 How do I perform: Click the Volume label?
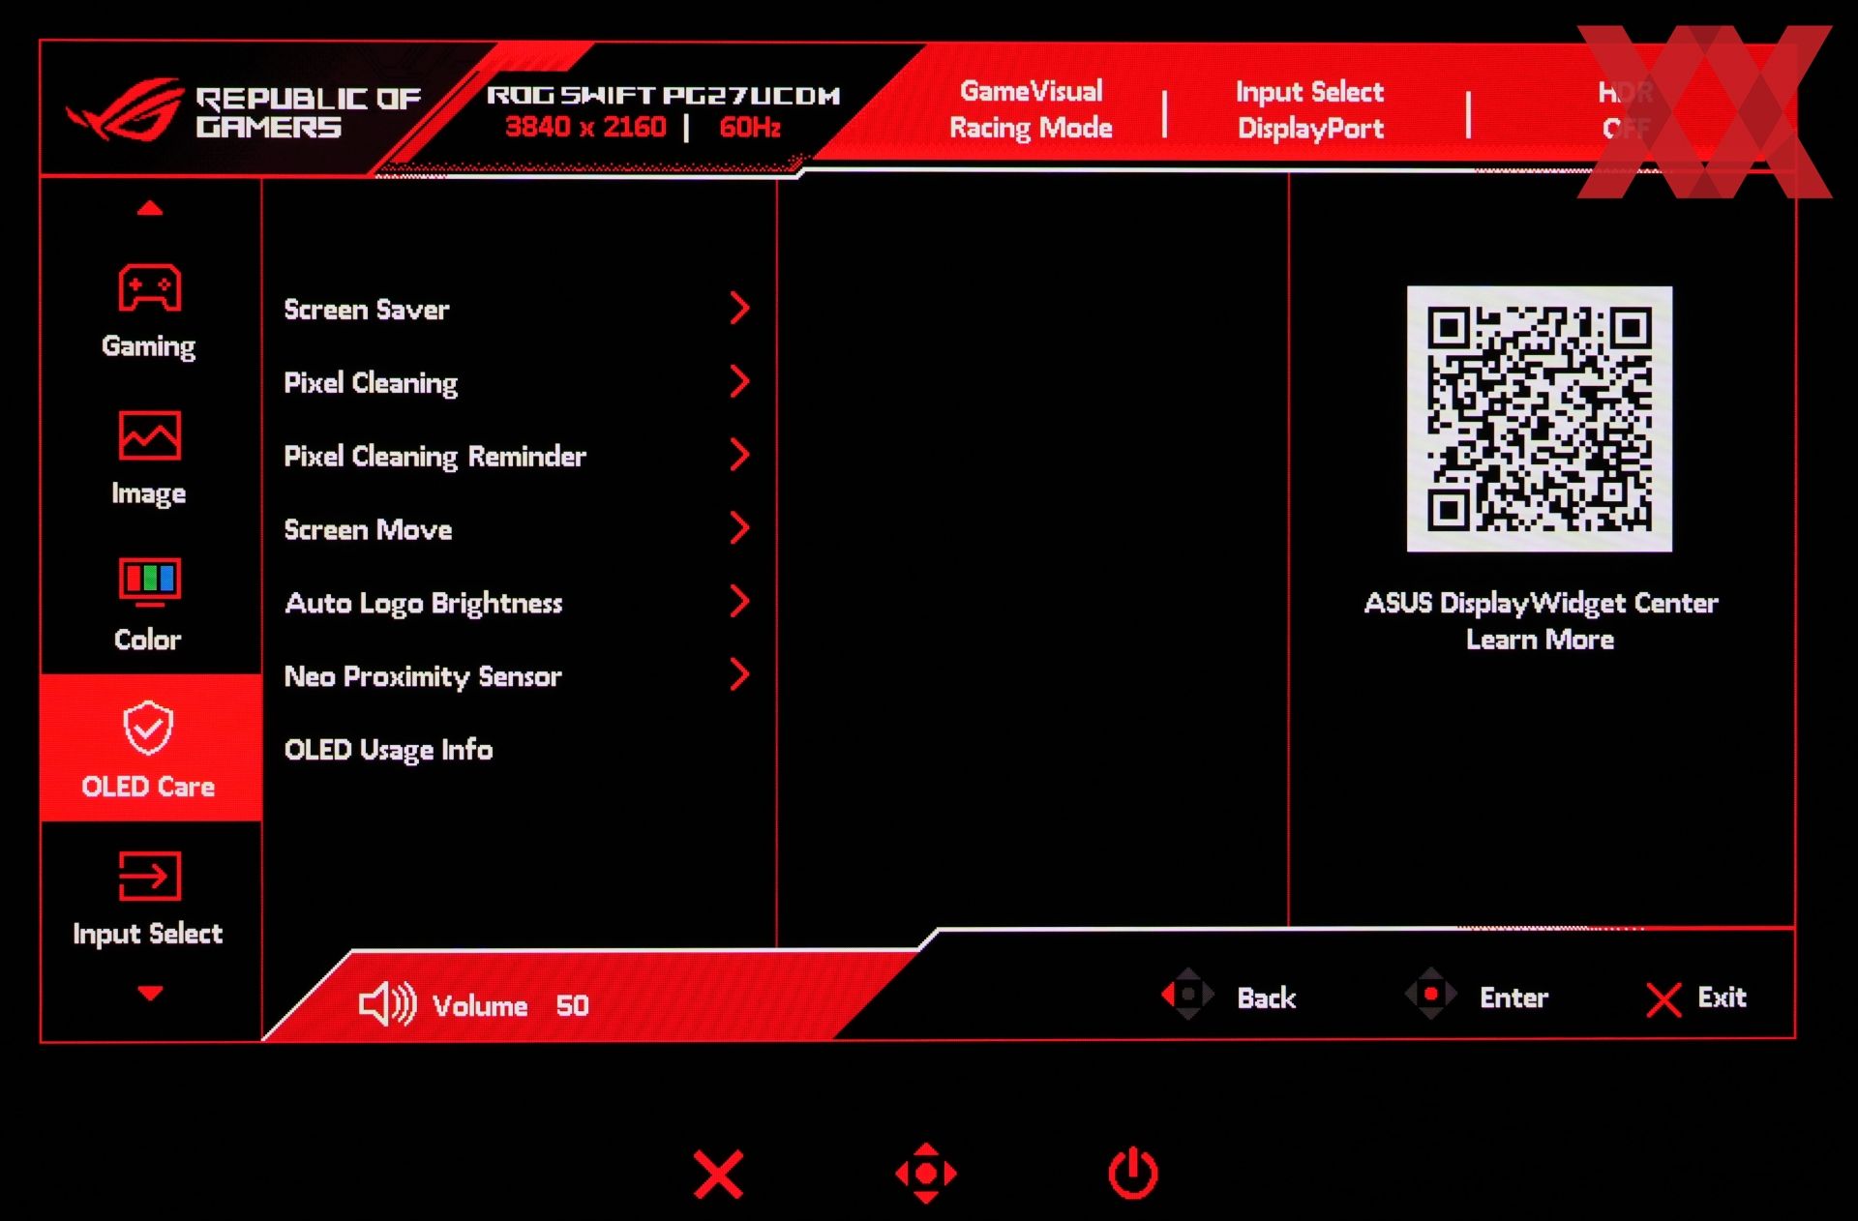point(480,1006)
